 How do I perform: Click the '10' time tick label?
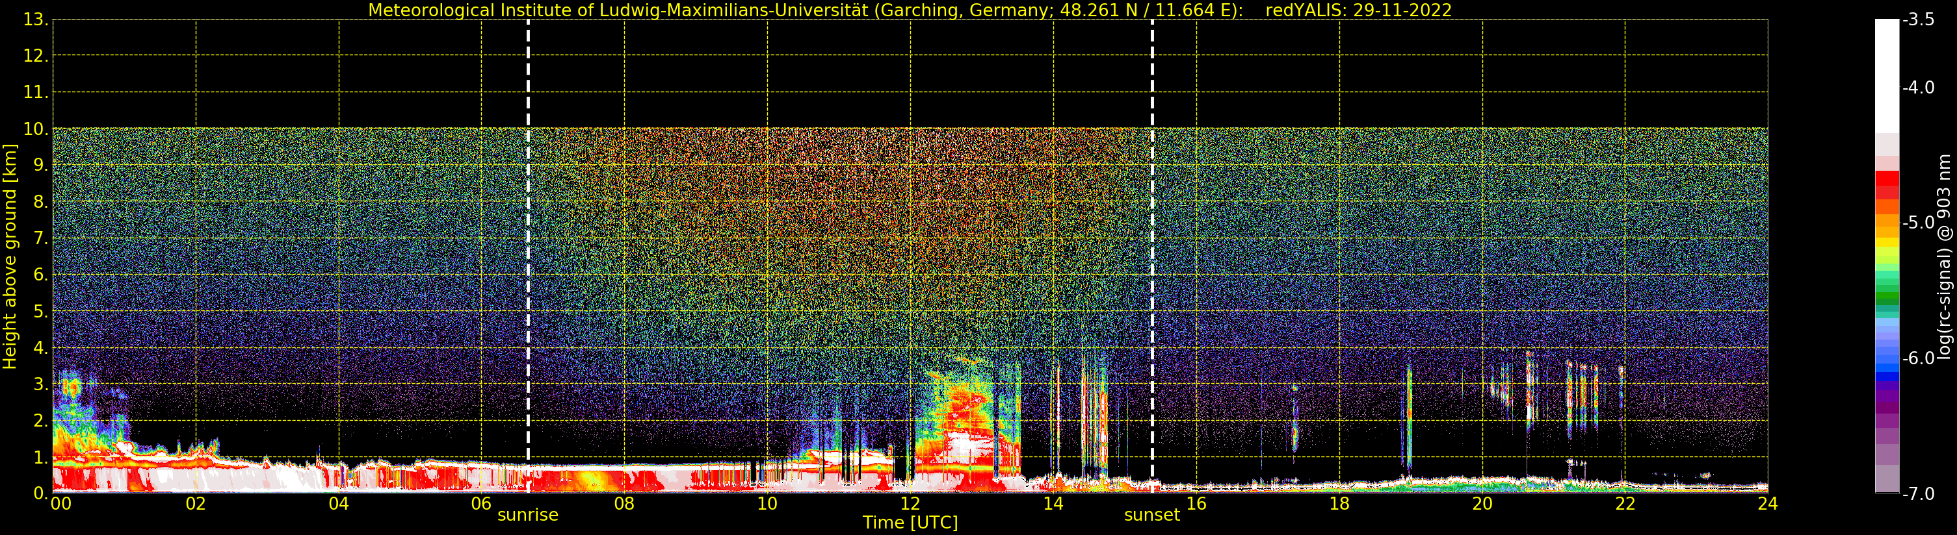pyautogui.click(x=767, y=504)
